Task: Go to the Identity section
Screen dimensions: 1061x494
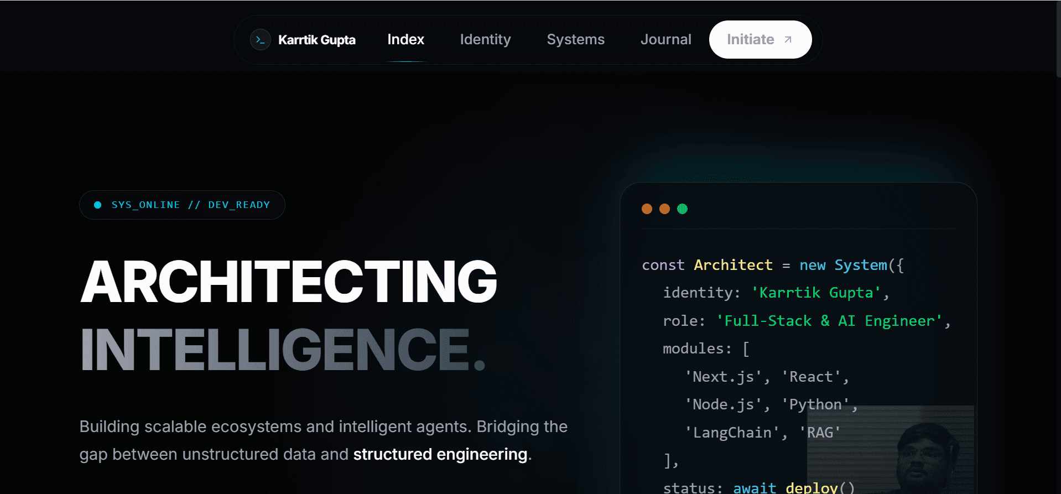Action: coord(485,40)
